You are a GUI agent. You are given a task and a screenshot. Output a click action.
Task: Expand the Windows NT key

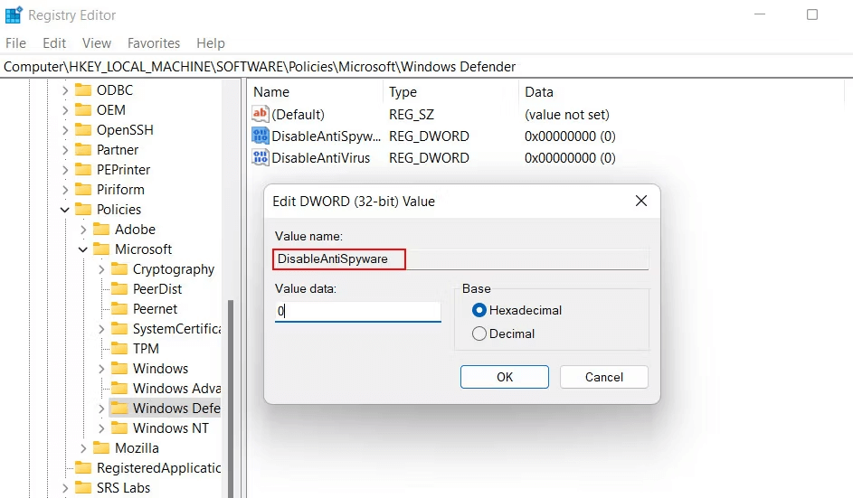tap(101, 428)
